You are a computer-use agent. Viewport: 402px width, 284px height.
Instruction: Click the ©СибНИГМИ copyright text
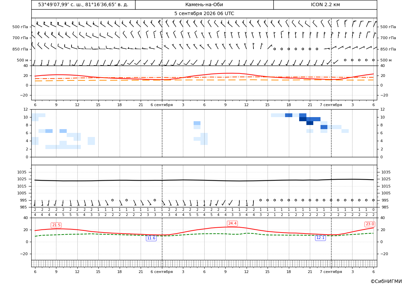(x=386, y=281)
